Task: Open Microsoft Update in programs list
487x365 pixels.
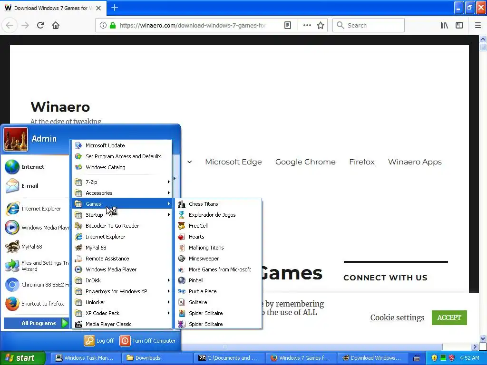Action: (x=122, y=145)
